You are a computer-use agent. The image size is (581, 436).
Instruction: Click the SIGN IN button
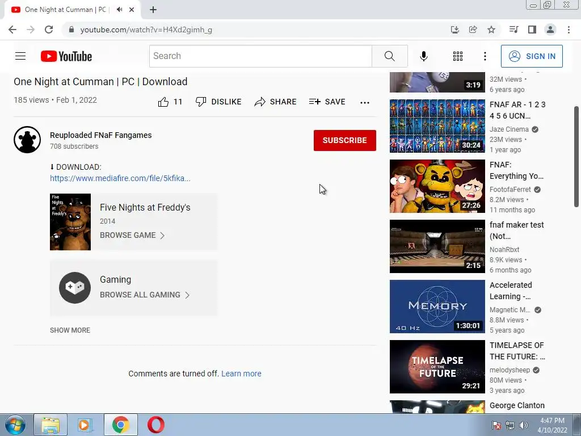[x=532, y=56]
